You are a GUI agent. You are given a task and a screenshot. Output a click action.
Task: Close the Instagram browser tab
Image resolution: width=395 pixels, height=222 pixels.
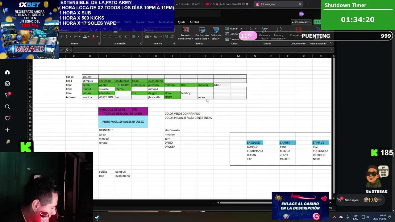pyautogui.click(x=300, y=4)
